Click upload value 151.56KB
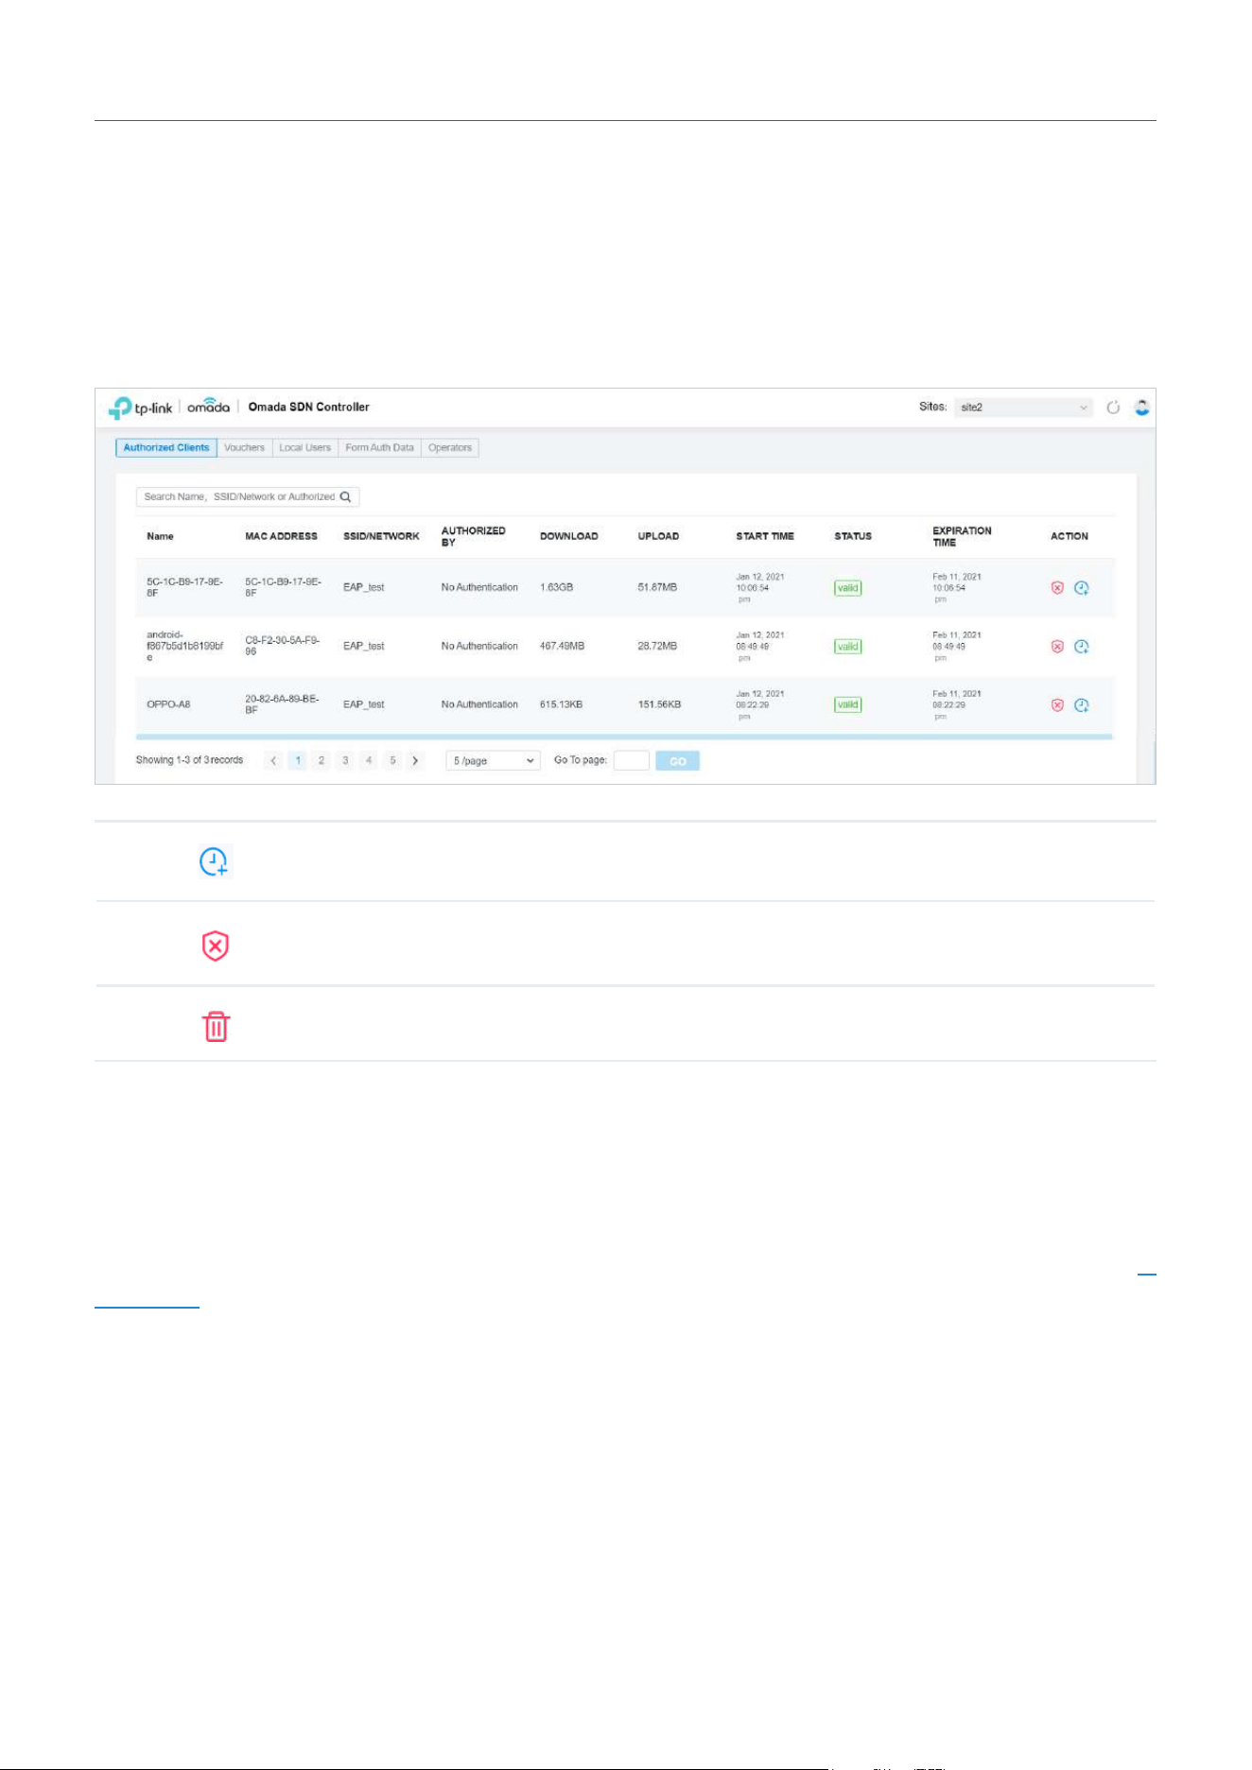The image size is (1252, 1770). (659, 704)
